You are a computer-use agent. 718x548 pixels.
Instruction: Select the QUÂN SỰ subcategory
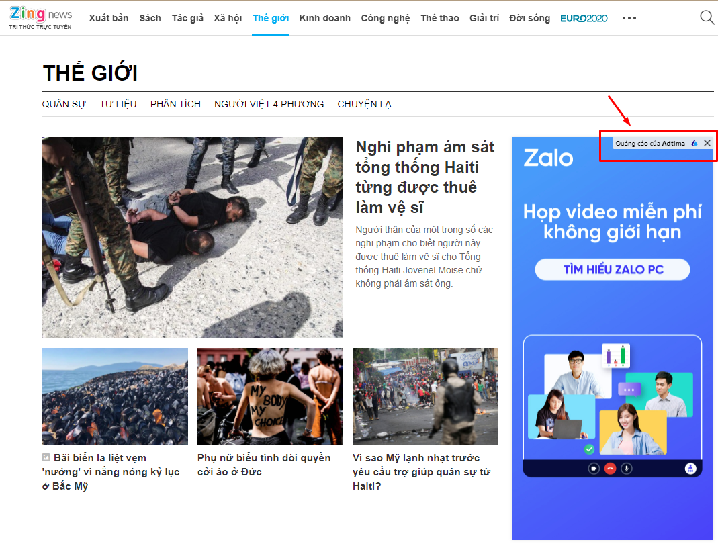click(64, 104)
